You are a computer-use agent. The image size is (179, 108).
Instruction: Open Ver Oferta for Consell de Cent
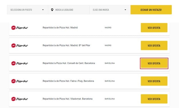pyautogui.click(x=154, y=63)
